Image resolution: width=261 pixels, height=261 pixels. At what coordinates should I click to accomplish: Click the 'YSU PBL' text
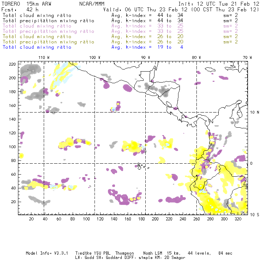pyautogui.click(x=102, y=253)
